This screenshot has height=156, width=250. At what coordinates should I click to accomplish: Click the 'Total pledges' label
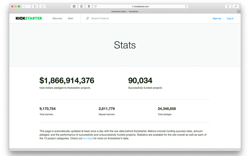tap(164, 114)
